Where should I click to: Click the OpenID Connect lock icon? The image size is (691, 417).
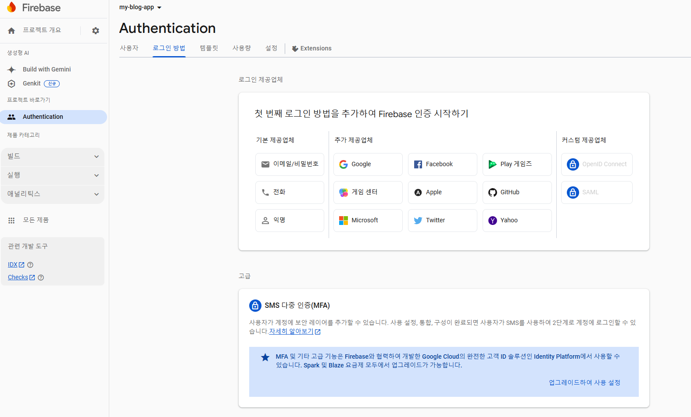tap(573, 164)
